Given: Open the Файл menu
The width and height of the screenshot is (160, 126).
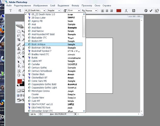Looking at the screenshot, I should 9,6.
